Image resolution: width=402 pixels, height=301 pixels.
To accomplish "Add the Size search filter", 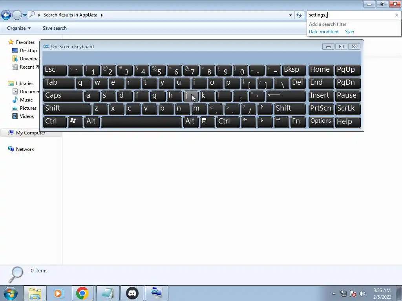I will tap(349, 32).
